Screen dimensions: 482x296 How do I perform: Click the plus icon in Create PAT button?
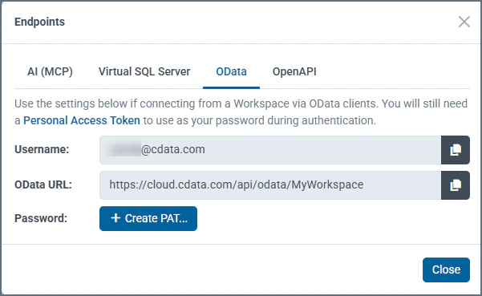115,218
